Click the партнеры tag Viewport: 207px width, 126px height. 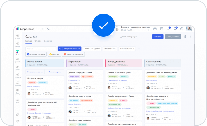click(74, 77)
